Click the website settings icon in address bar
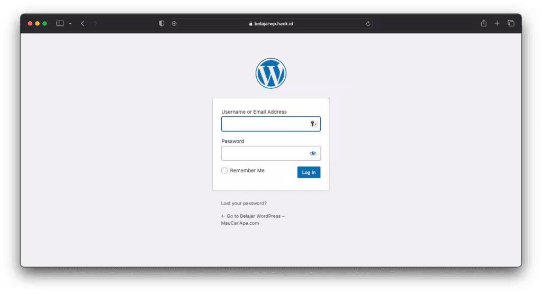This screenshot has width=542, height=294. (174, 23)
